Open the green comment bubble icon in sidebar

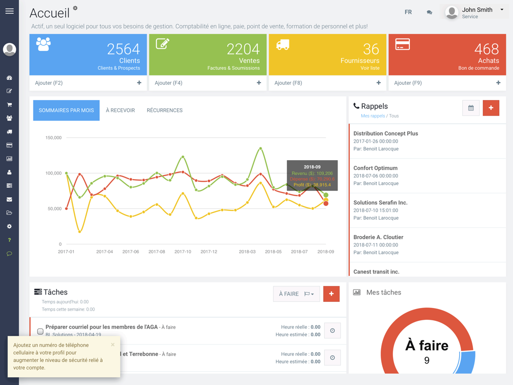[x=9, y=254]
